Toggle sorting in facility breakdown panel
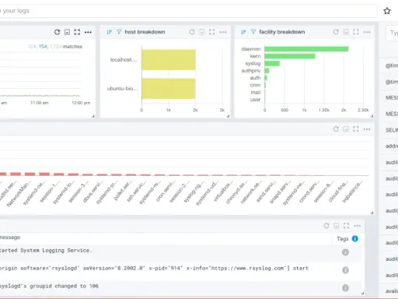This screenshot has height=299, width=398. [x=243, y=32]
